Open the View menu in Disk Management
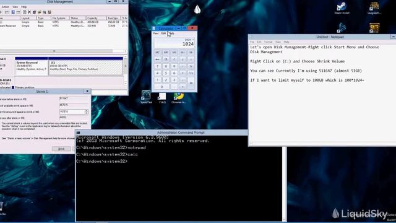This screenshot has width=396, height=223. (15, 7)
